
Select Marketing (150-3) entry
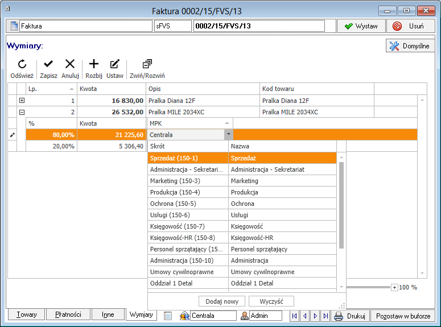(x=242, y=181)
